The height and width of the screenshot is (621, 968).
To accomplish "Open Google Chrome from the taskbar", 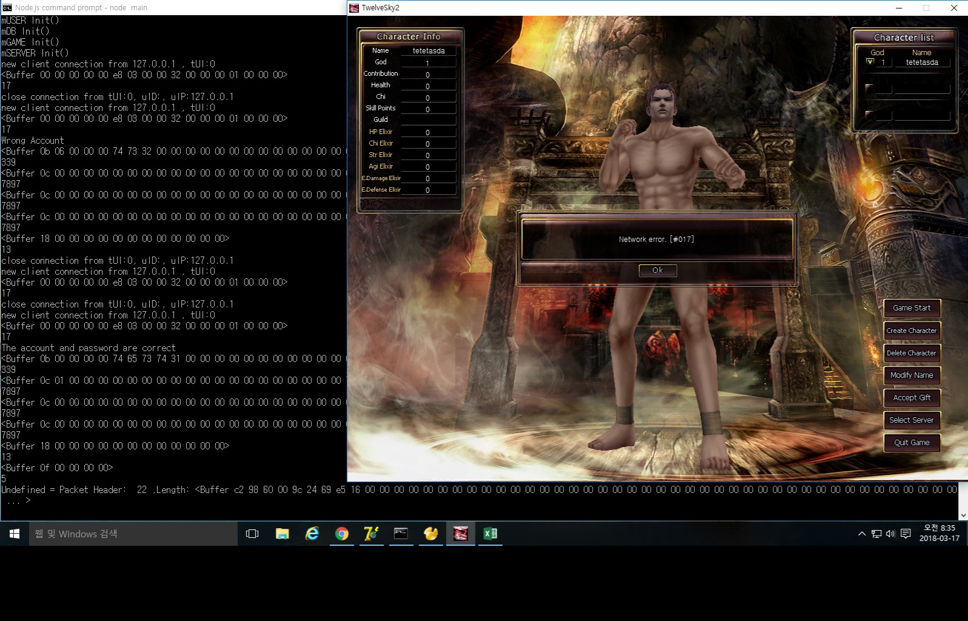I will (x=341, y=534).
